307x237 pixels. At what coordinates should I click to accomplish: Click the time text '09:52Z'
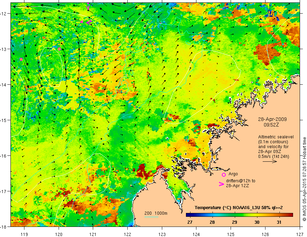[x=271, y=124]
